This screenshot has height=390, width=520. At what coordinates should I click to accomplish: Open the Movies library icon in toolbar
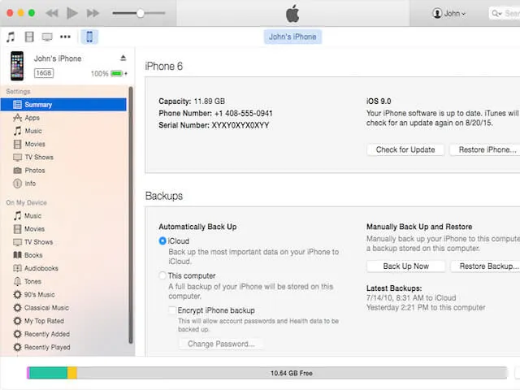click(29, 37)
